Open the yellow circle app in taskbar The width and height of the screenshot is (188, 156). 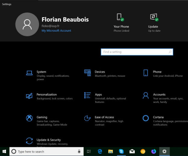coord(143,151)
